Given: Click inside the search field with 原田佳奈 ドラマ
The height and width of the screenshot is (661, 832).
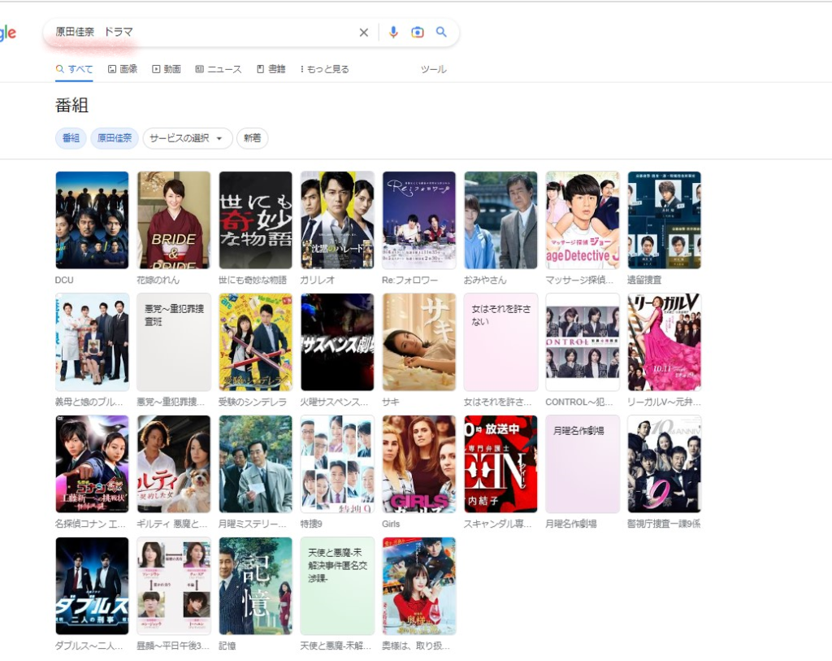Looking at the screenshot, I should 201,32.
